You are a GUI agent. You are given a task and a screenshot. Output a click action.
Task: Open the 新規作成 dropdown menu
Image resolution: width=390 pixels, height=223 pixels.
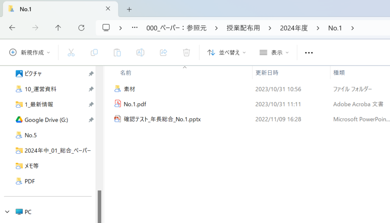coord(30,53)
